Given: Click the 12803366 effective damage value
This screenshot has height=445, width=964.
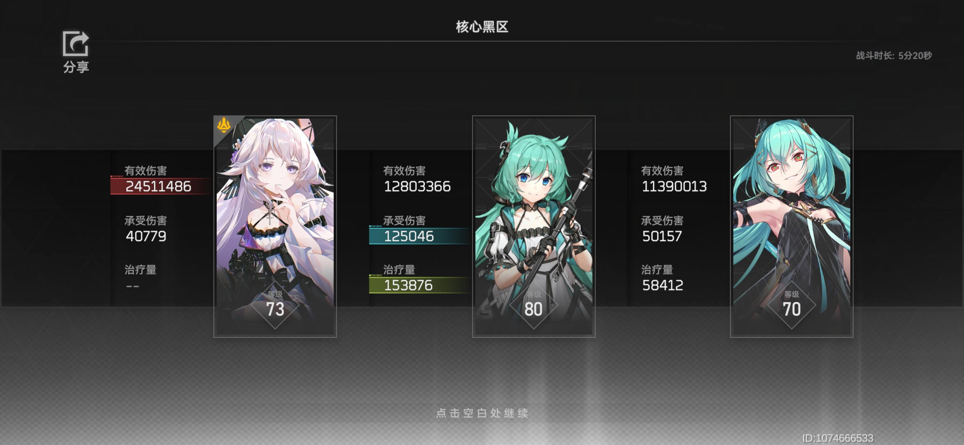Looking at the screenshot, I should (x=417, y=186).
